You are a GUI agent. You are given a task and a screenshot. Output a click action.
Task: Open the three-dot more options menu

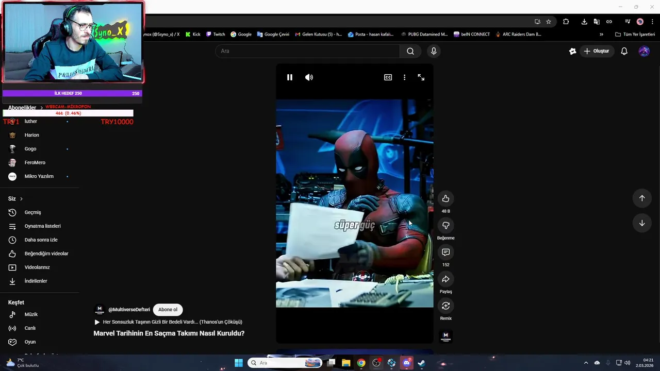click(404, 77)
